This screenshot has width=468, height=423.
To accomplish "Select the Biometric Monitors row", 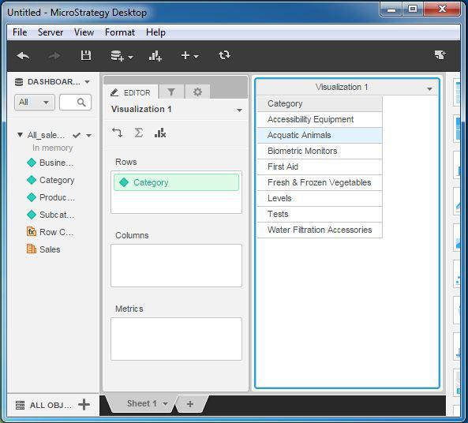I will coord(320,151).
